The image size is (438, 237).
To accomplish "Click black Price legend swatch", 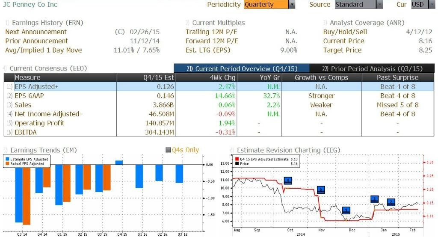I will [x=237, y=163].
